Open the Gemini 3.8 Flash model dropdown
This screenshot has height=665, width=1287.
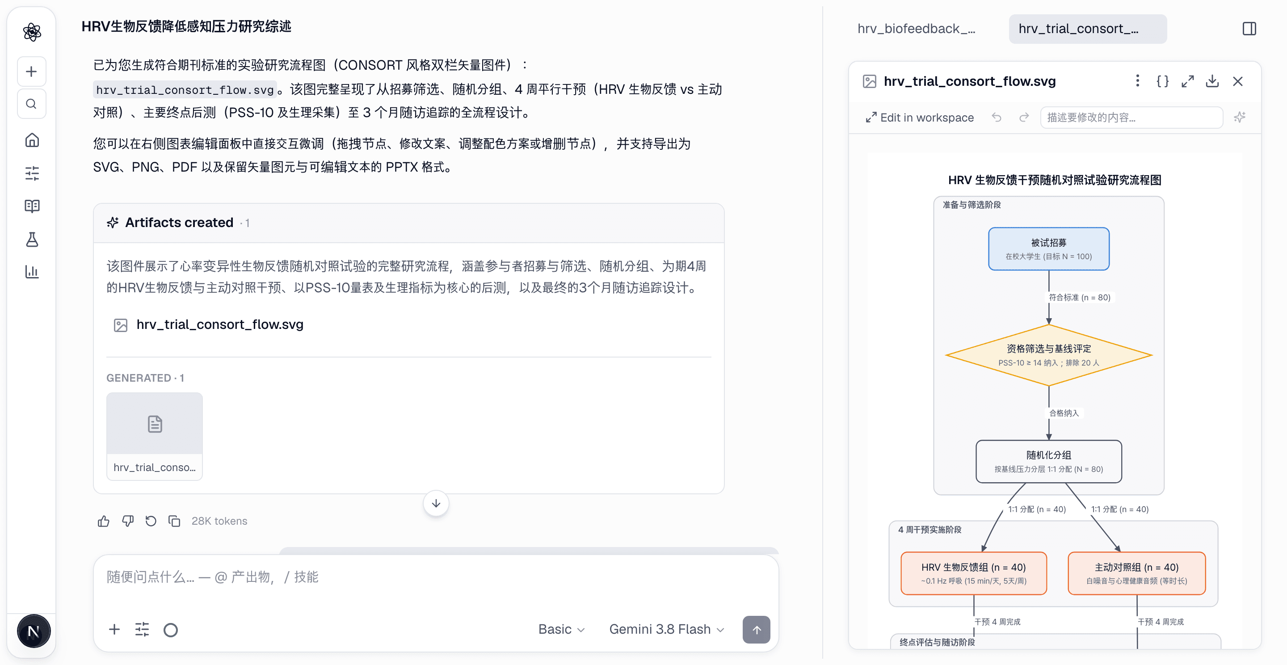(666, 630)
